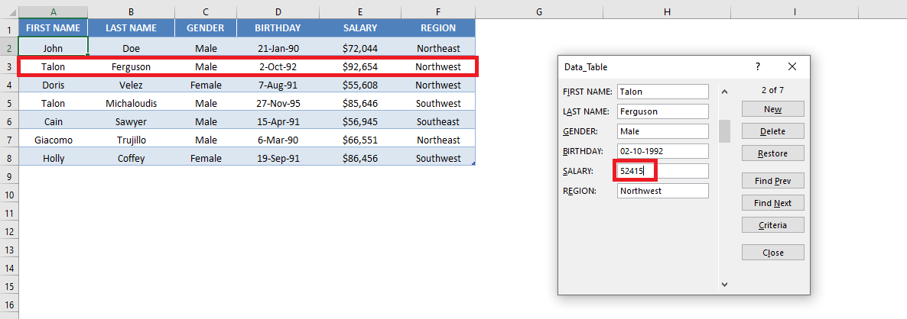Click the scrollbar down arrow in data form
The width and height of the screenshot is (907, 319).
(x=724, y=284)
